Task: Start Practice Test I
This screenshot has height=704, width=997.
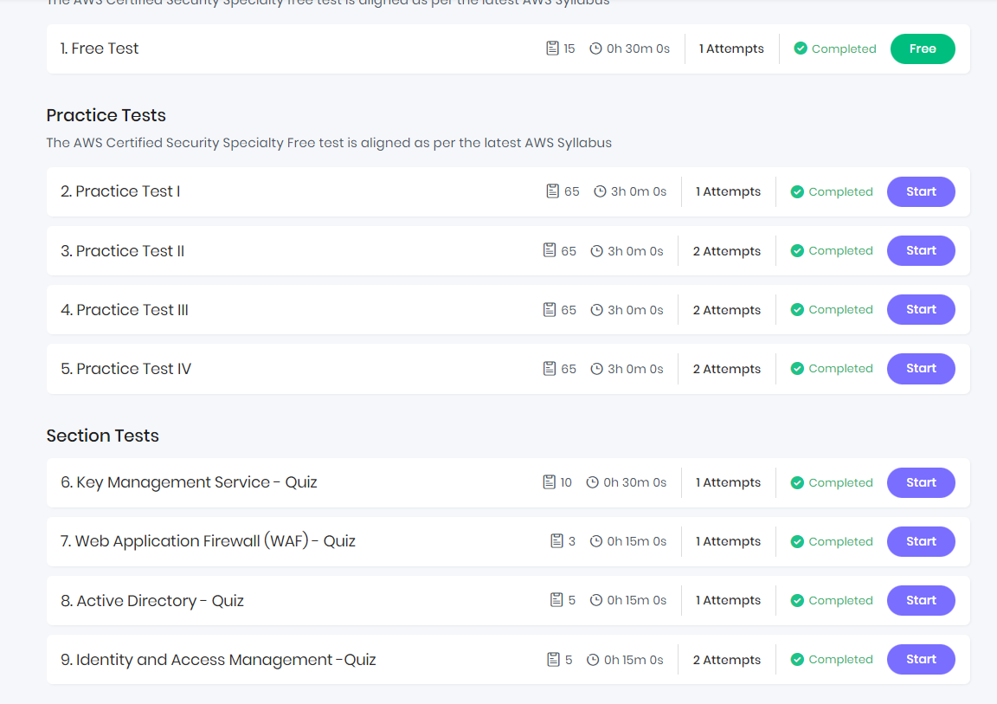Action: click(921, 191)
